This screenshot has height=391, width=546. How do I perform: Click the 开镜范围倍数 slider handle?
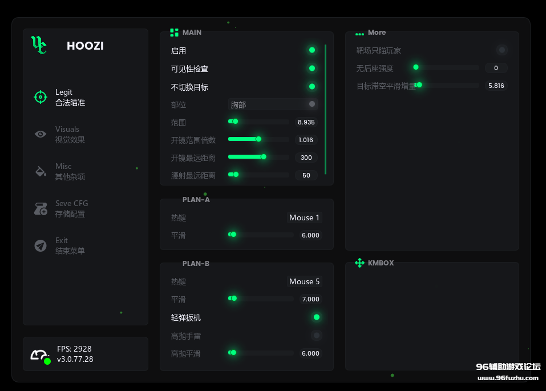tap(258, 139)
